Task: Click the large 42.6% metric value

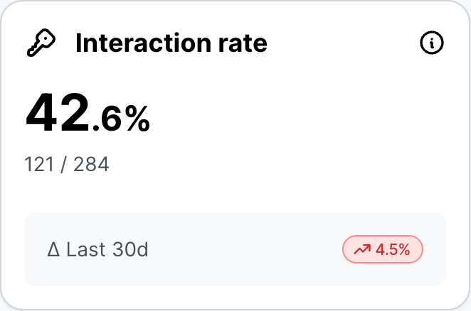Action: click(88, 114)
